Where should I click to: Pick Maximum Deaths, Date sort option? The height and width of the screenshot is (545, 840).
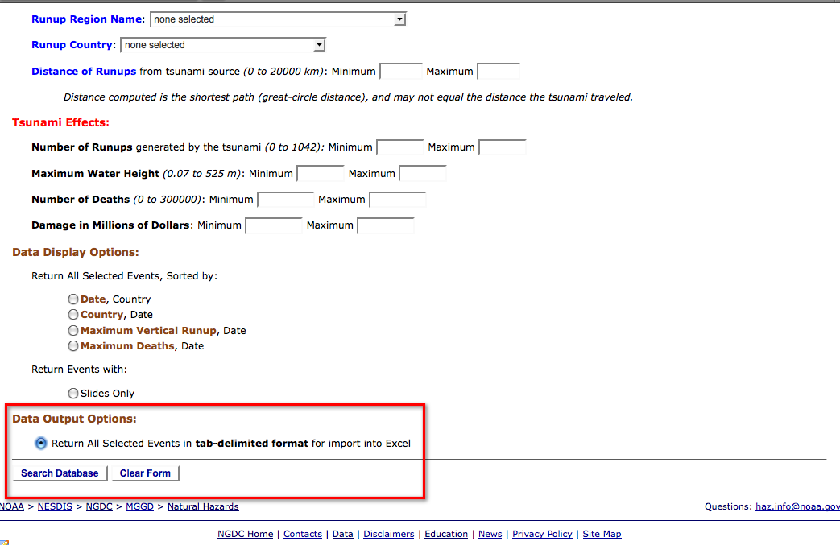[x=73, y=346]
